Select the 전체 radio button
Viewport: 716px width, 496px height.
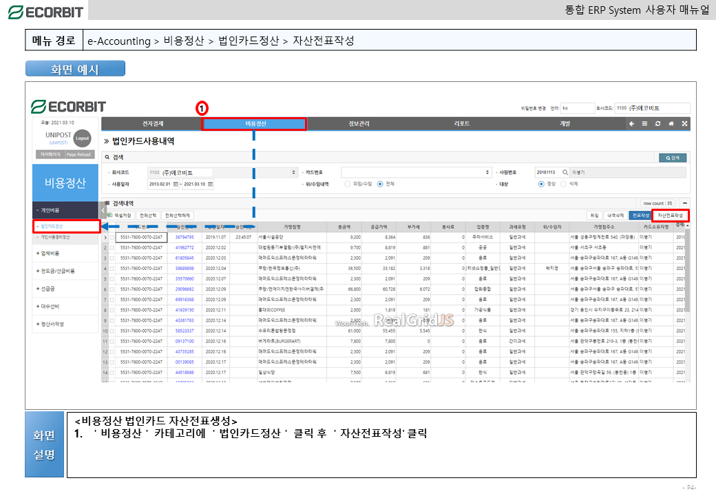[380, 185]
